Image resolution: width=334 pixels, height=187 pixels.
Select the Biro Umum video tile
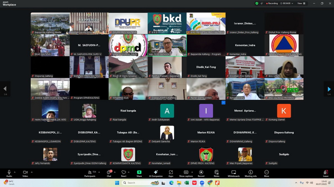click(x=284, y=67)
